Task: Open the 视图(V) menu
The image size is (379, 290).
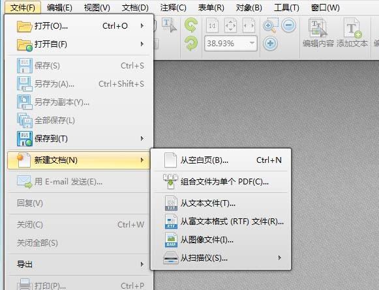Action: click(x=97, y=8)
